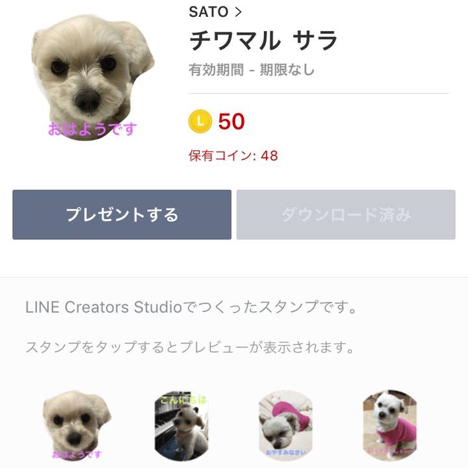Tap the owned coin count 48
The height and width of the screenshot is (468, 468).
coord(269,156)
